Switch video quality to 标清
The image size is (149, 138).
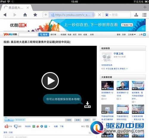point(77,120)
